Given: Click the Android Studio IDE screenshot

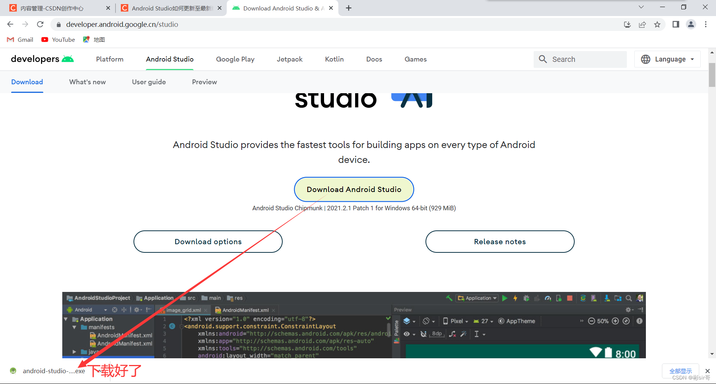Looking at the screenshot, I should [x=354, y=325].
